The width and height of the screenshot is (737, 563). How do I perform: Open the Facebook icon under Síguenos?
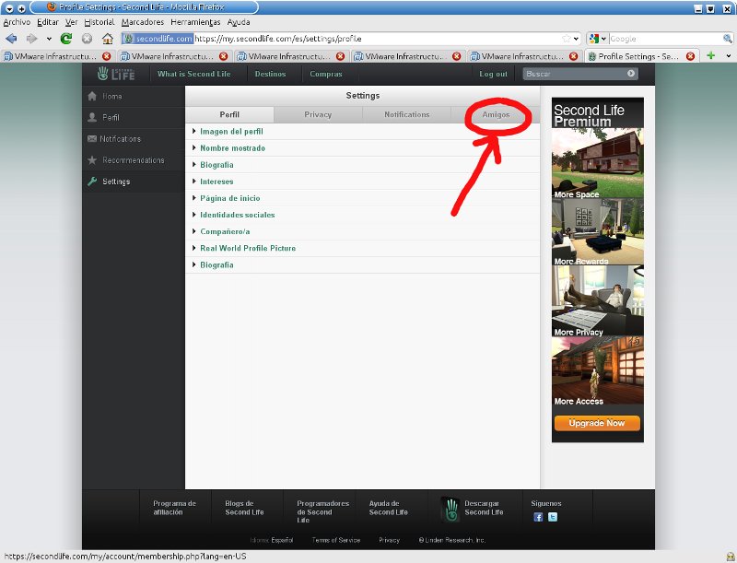pyautogui.click(x=538, y=517)
